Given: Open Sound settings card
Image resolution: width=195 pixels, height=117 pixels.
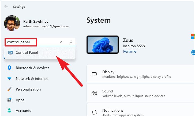Looking at the screenshot, I should [141, 93].
